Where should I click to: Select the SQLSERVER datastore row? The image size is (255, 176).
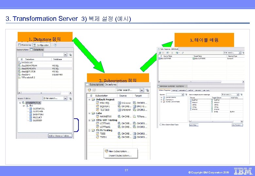point(45,75)
